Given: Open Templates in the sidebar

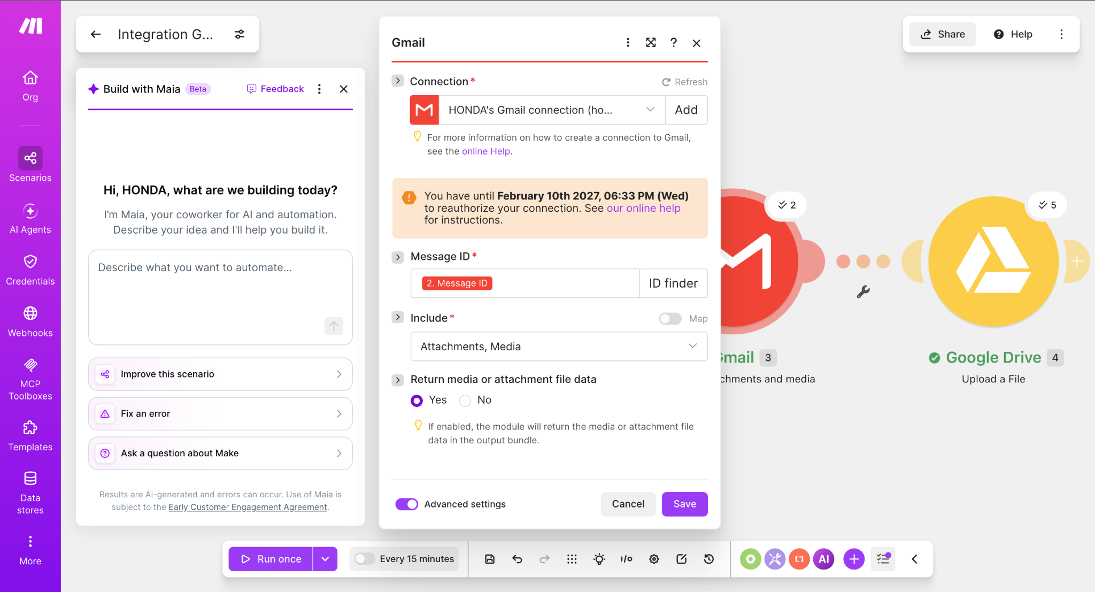Looking at the screenshot, I should click(x=30, y=436).
